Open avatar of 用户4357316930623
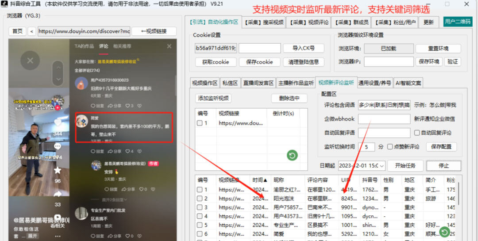 (81, 83)
